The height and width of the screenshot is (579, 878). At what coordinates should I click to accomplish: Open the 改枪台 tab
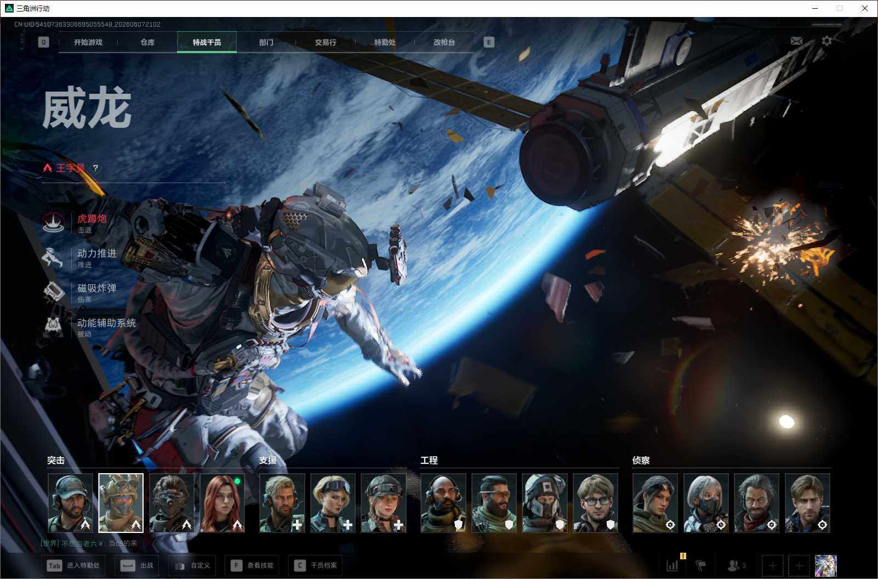pos(444,42)
